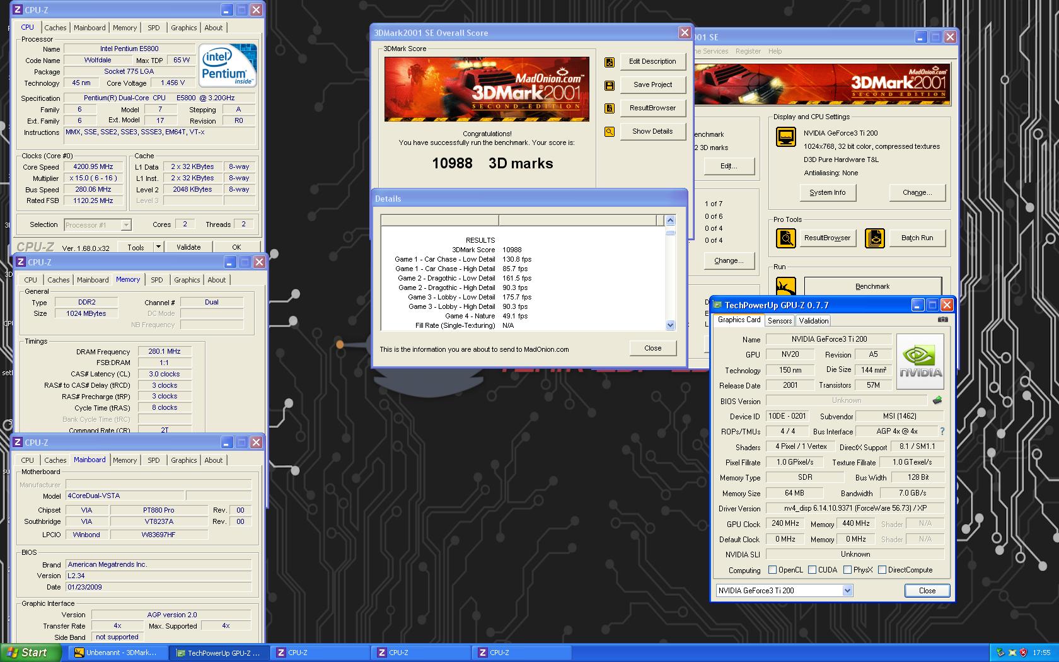1059x662 pixels.
Task: Click the Intel Pentium inside logo
Action: 228,65
